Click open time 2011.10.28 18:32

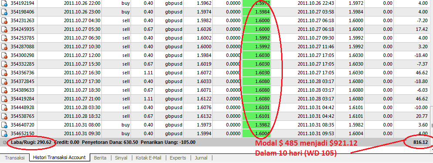(x=82, y=116)
